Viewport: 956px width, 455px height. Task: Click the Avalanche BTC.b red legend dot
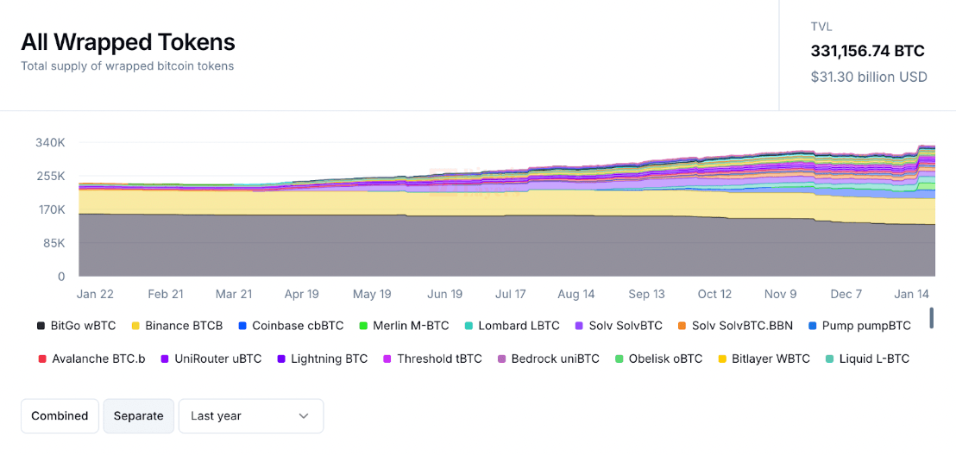[42, 358]
